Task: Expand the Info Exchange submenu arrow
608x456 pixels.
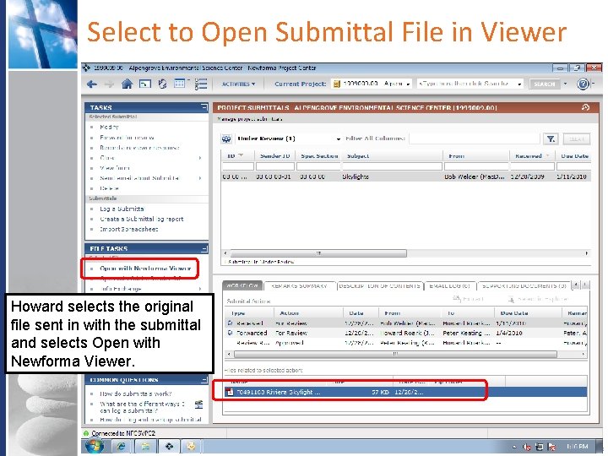Action: 200,289
